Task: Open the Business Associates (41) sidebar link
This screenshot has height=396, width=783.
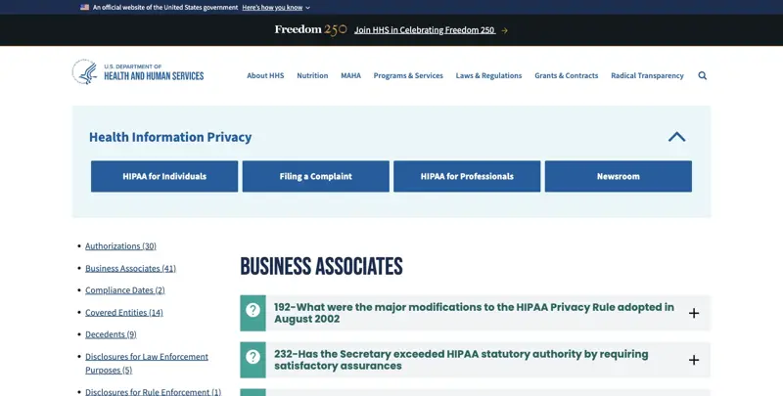Action: click(130, 268)
